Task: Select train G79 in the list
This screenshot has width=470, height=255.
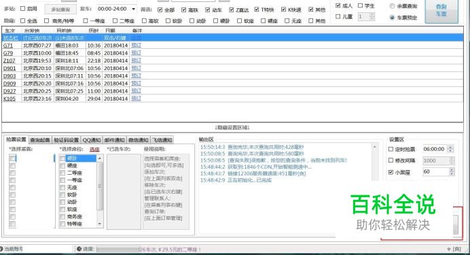Action: coord(8,53)
